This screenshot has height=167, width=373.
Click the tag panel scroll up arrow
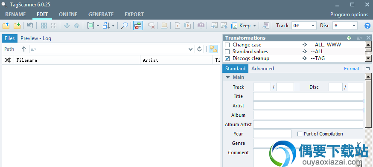point(368,77)
